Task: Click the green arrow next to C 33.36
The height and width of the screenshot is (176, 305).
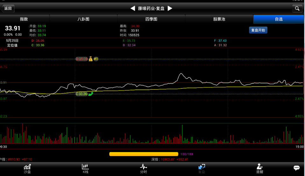Action: tap(91, 94)
